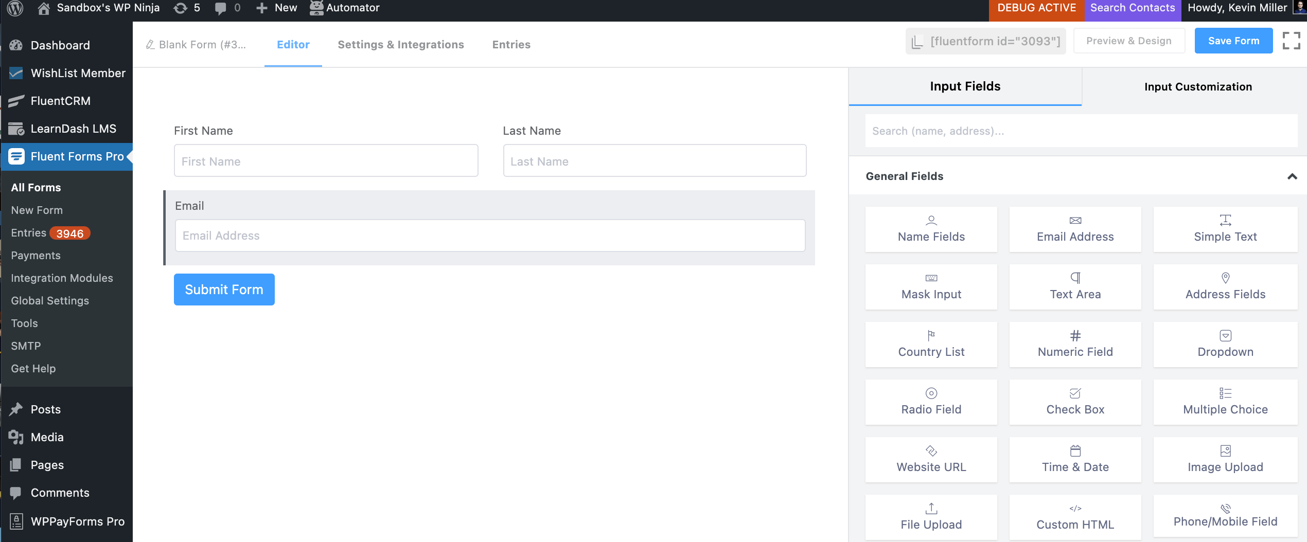Screen dimensions: 1307x542
Task: Open Entries submenu with 3946 badge
Action: pos(50,233)
